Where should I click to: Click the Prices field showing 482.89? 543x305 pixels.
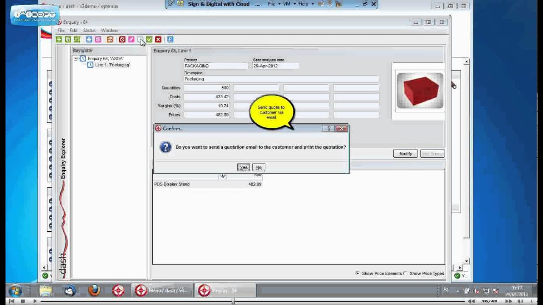[207, 115]
